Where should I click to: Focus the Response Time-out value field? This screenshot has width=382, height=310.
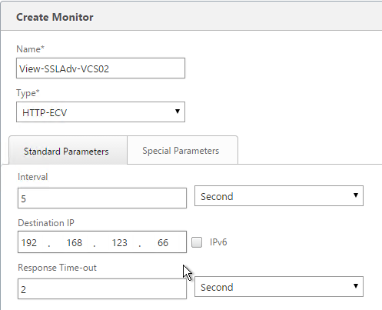click(x=102, y=289)
